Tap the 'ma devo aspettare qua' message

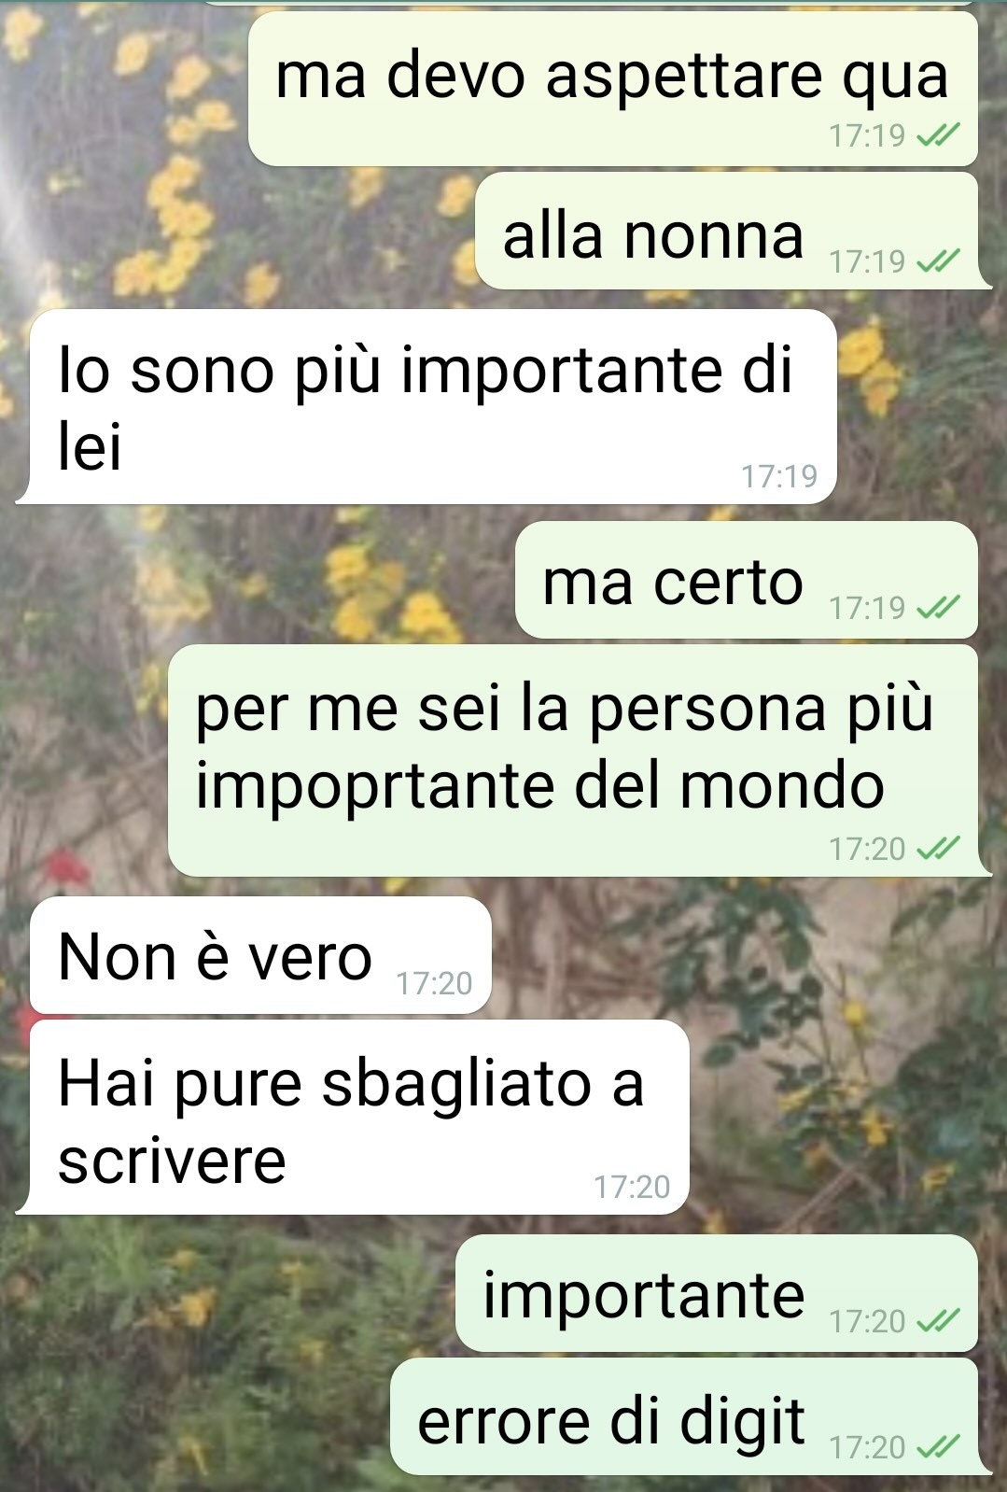[x=612, y=90]
